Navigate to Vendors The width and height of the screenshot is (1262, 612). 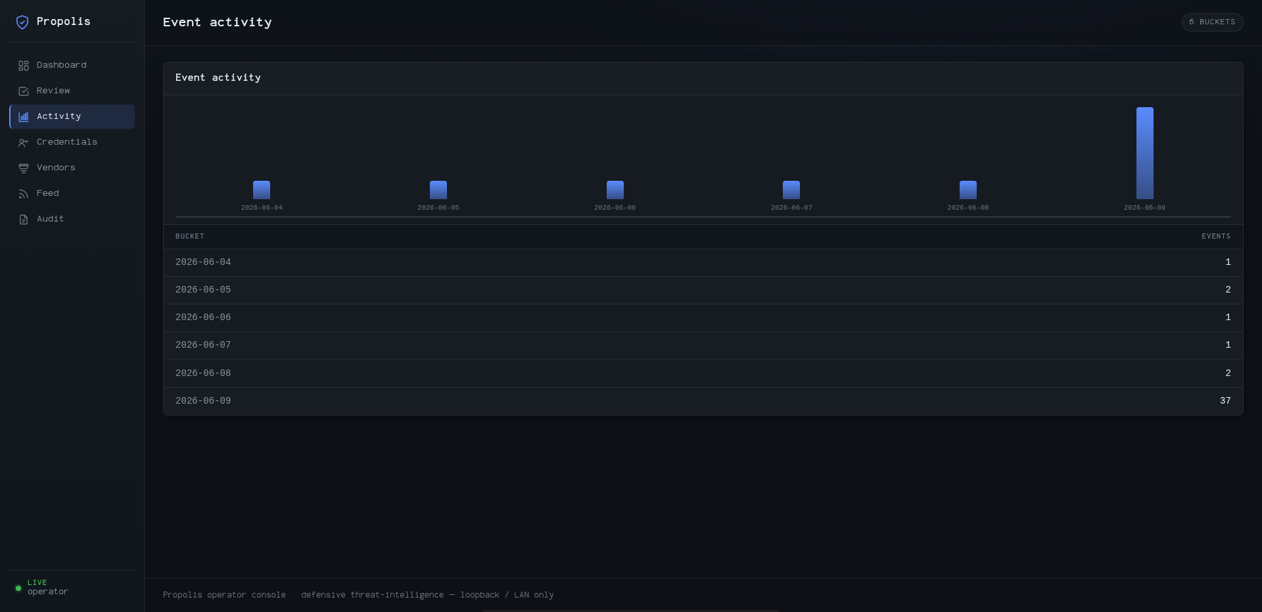[72, 168]
